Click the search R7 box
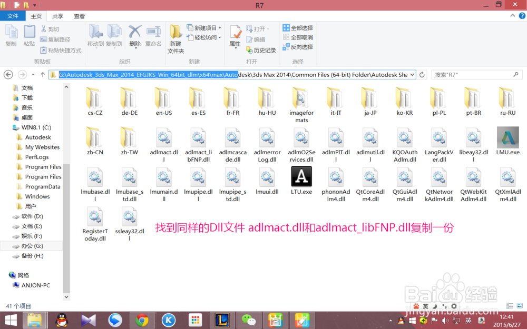The width and height of the screenshot is (527, 329). click(x=476, y=75)
